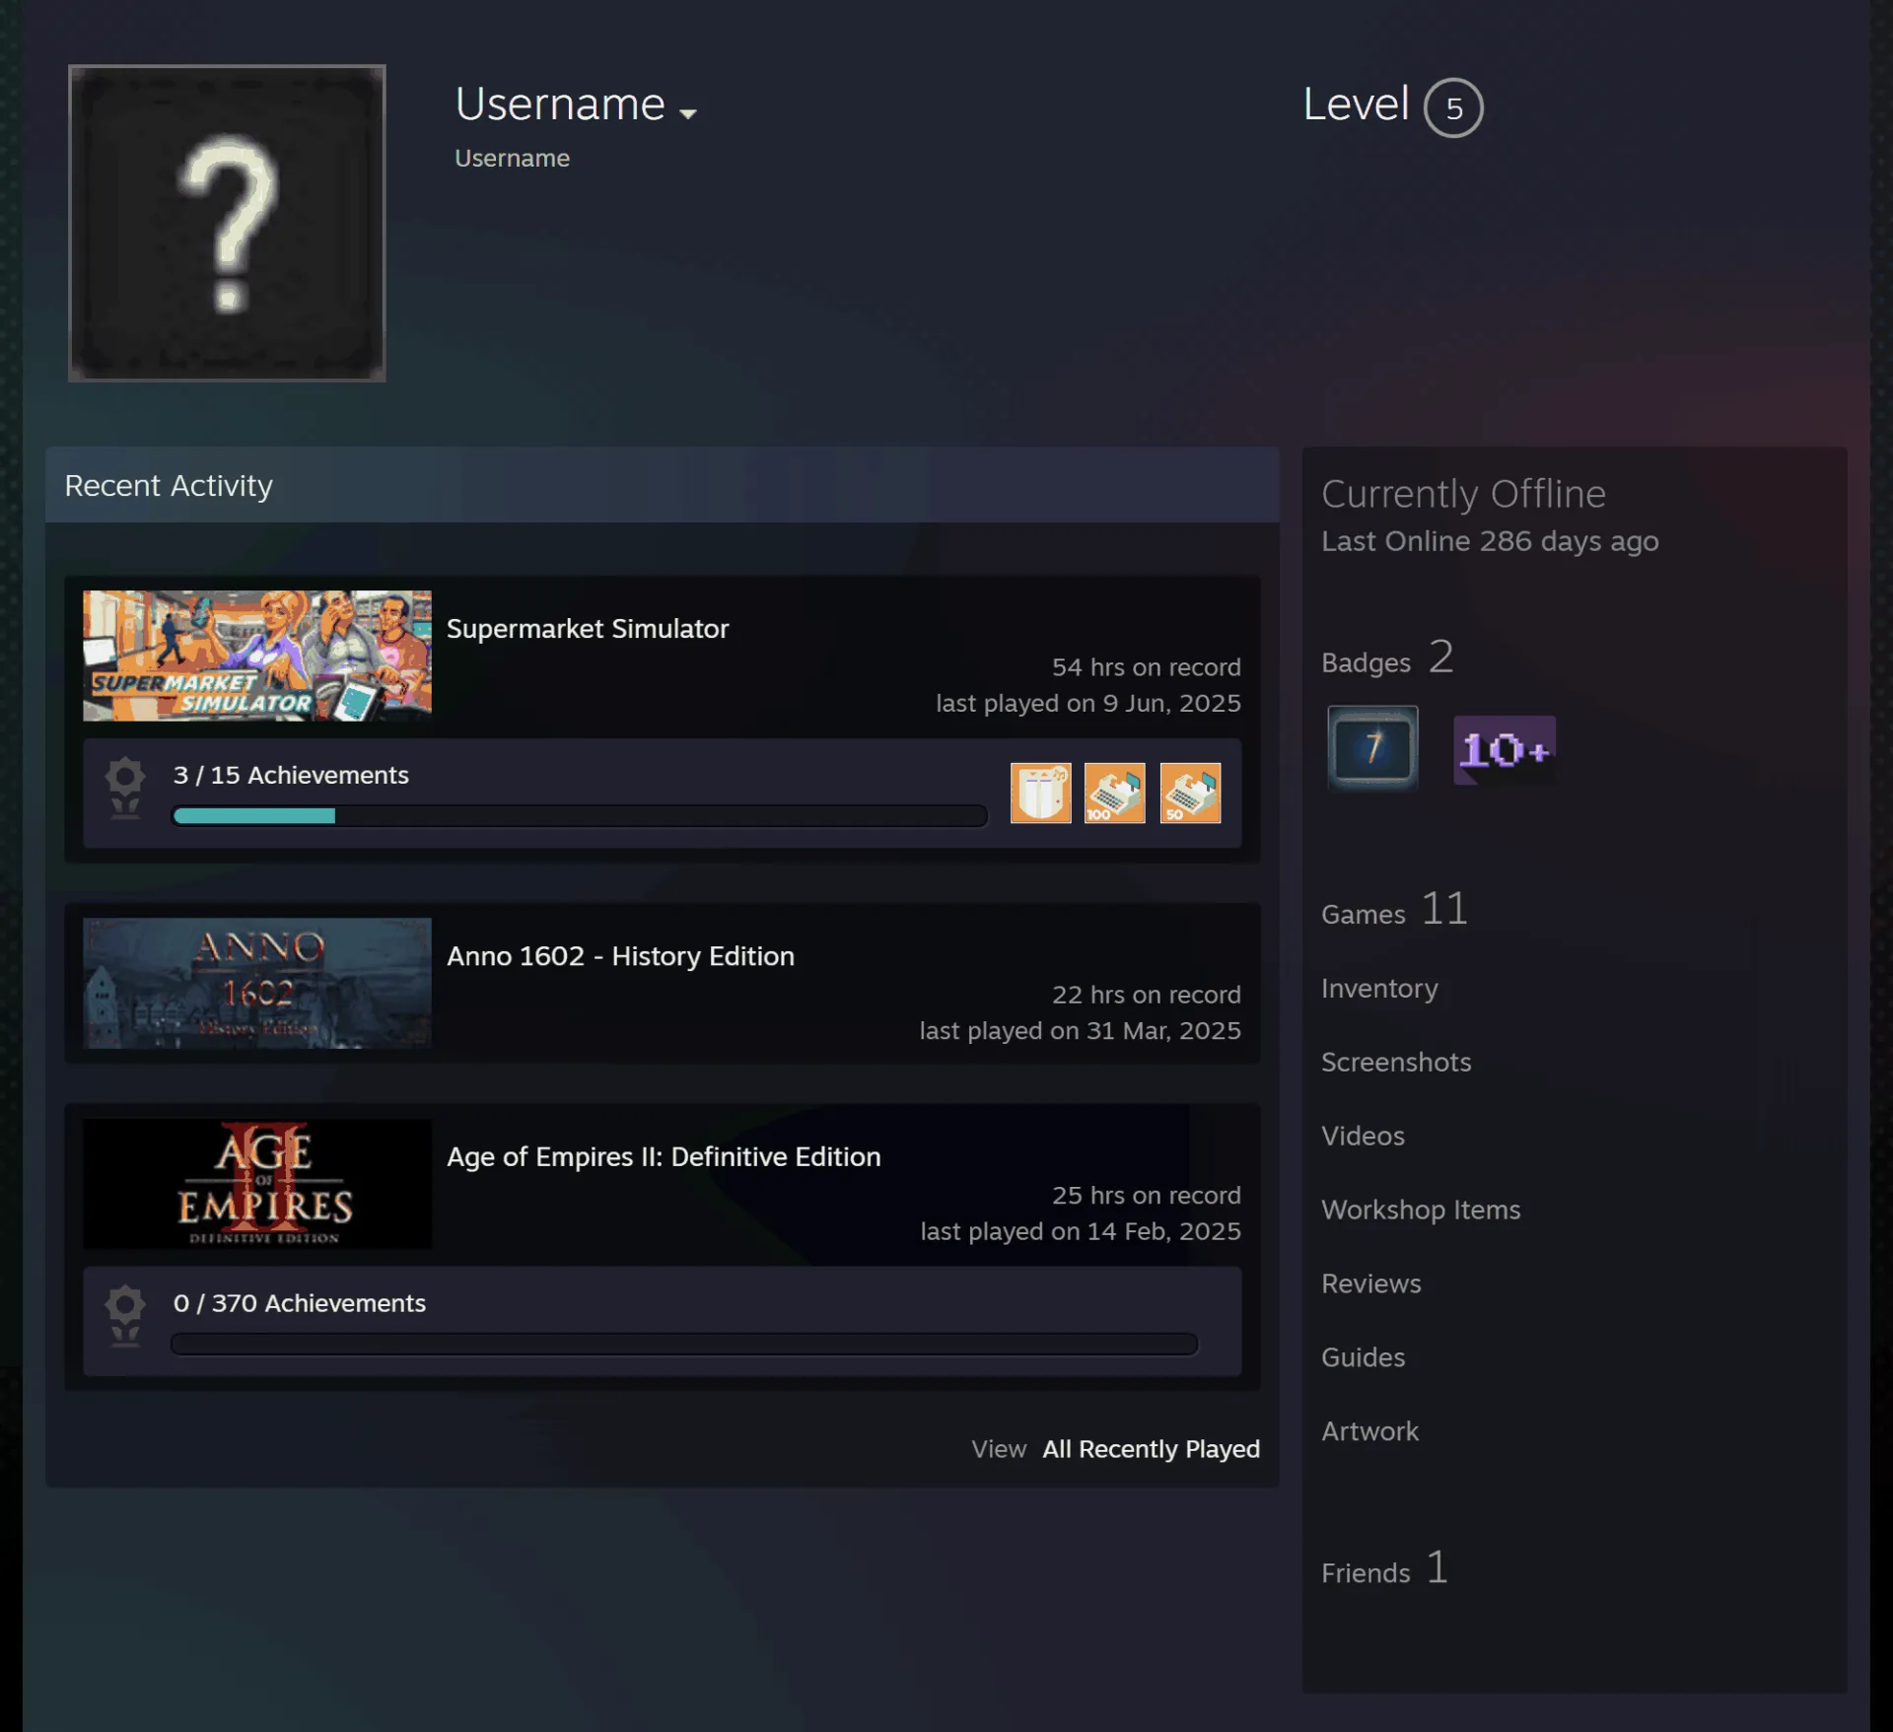Viewport: 1893px width, 1732px height.
Task: View the 100 cash register achievement icon
Action: pyautogui.click(x=1115, y=793)
